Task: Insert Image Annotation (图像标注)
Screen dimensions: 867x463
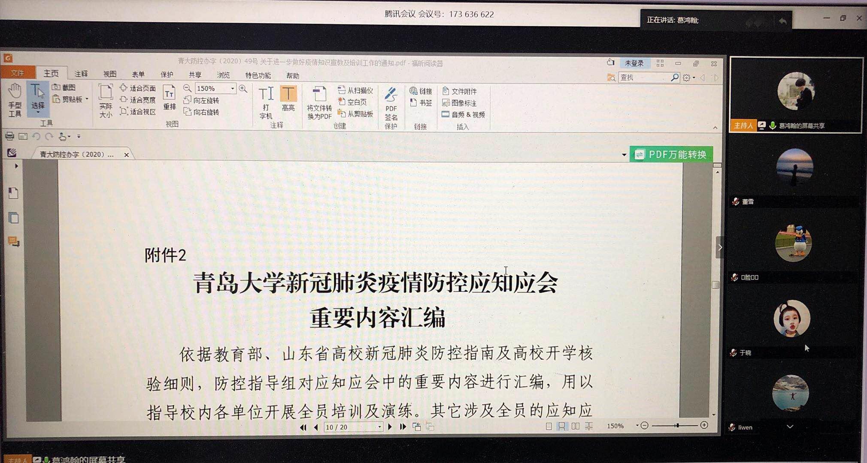Action: click(459, 103)
